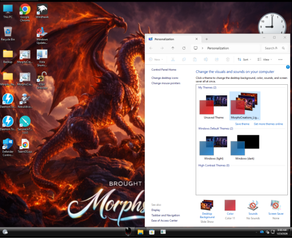Viewport: 292px width, 238px height.
Task: Expand the breadcrumb chevron before Personalization
Action: [203, 48]
